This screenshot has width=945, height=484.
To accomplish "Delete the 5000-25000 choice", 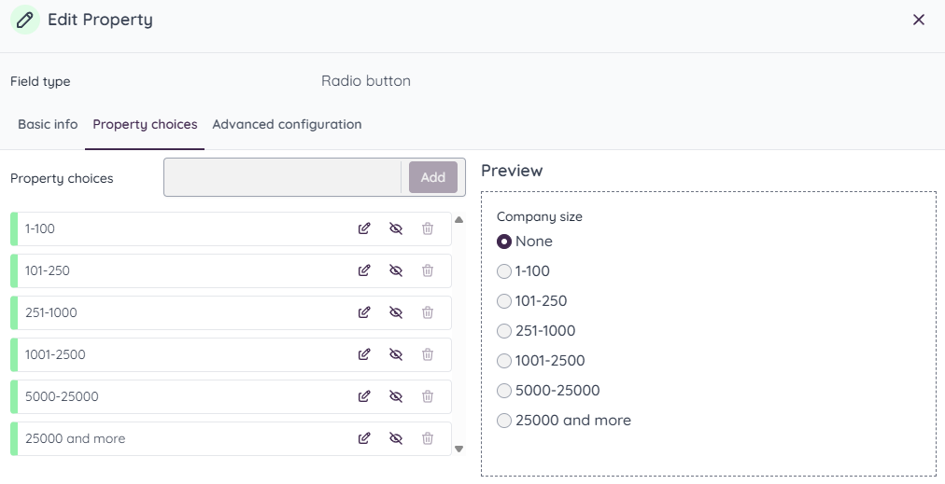I will 428,396.
